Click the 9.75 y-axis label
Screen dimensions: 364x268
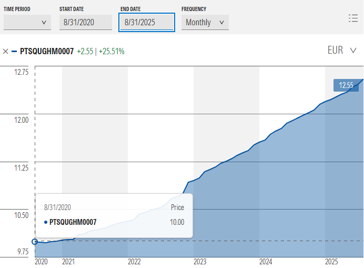tap(23, 252)
